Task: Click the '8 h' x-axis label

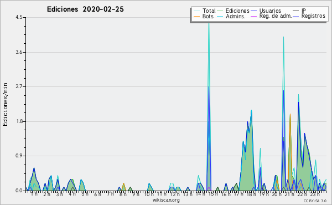Action: (123, 194)
